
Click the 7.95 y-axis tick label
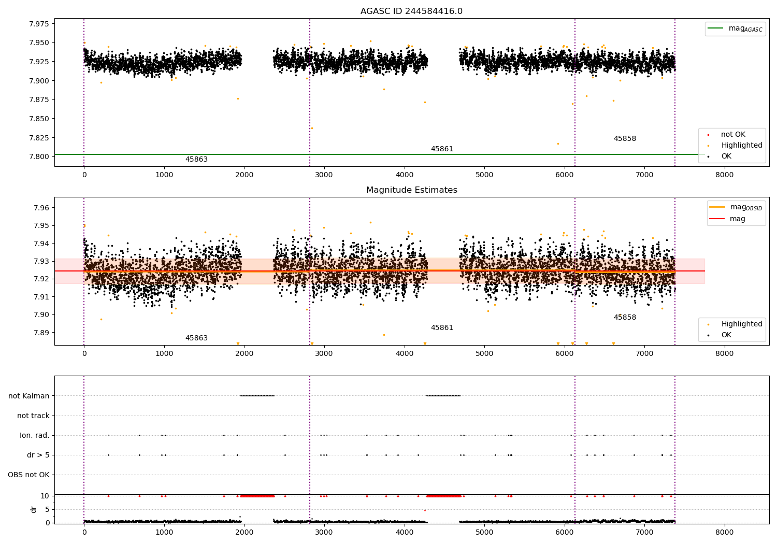click(41, 226)
